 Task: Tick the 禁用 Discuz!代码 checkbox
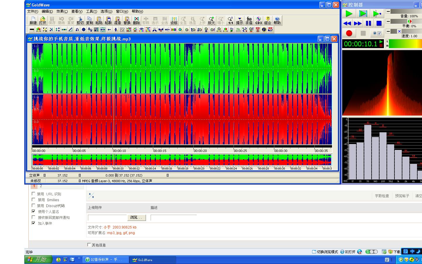click(x=33, y=205)
